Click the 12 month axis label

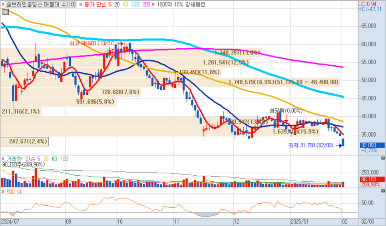pyautogui.click(x=237, y=222)
